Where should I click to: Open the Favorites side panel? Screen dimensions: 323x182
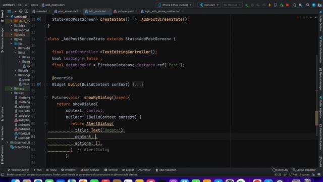point(2,133)
